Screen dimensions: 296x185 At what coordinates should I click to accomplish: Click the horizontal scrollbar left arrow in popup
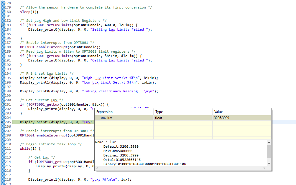tap(97, 168)
